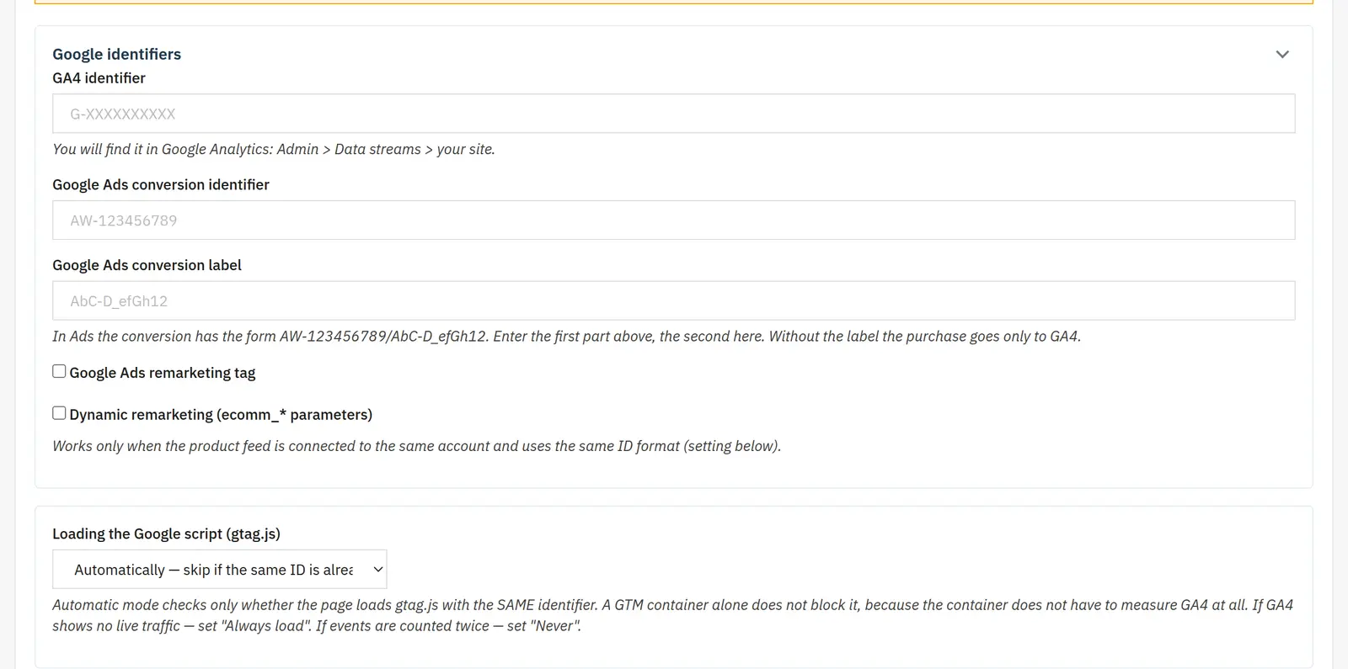Enable the Google Ads remarketing tag checkbox
This screenshot has height=669, width=1348.
pyautogui.click(x=59, y=371)
